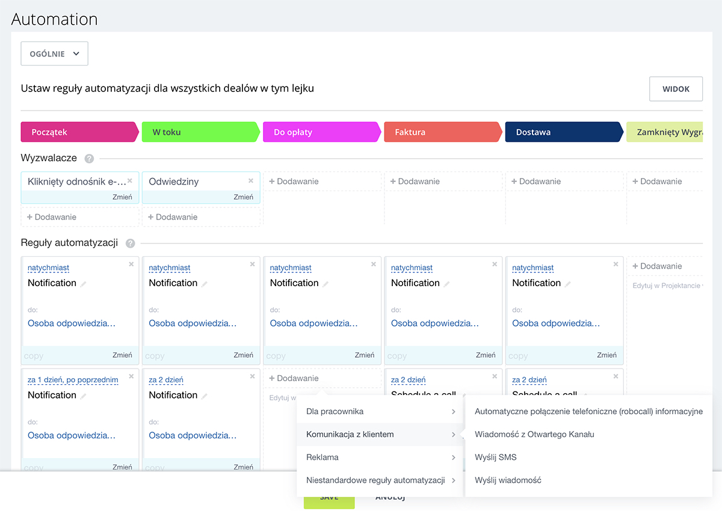Delete the Kliknięty odnośnik e-mail trigger
722x511 pixels.
[x=130, y=181]
